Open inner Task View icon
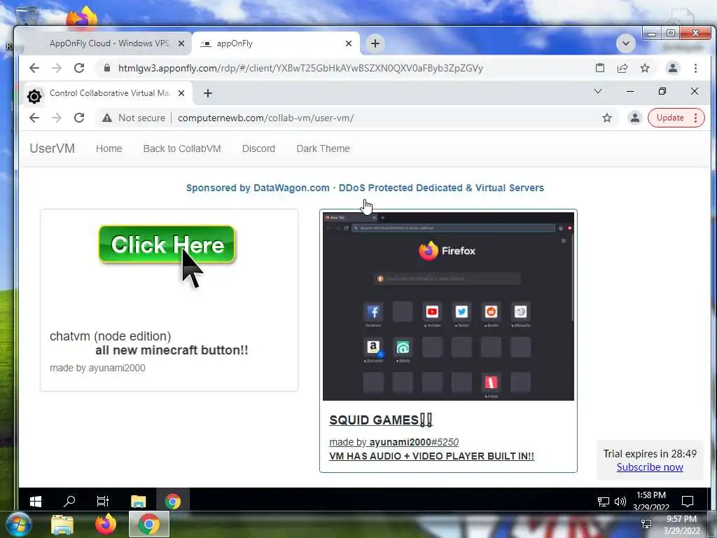717x538 pixels. coord(103,502)
